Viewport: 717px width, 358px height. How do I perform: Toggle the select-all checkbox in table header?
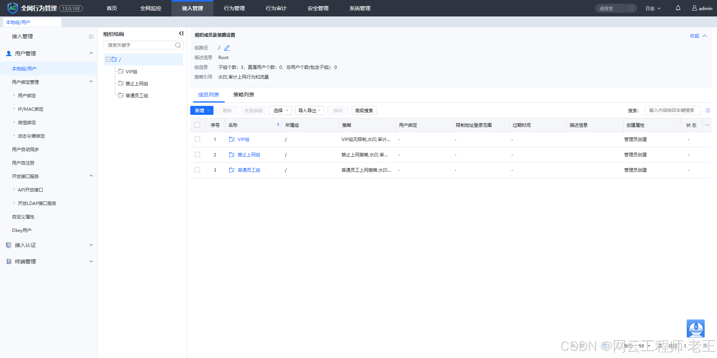(x=197, y=125)
